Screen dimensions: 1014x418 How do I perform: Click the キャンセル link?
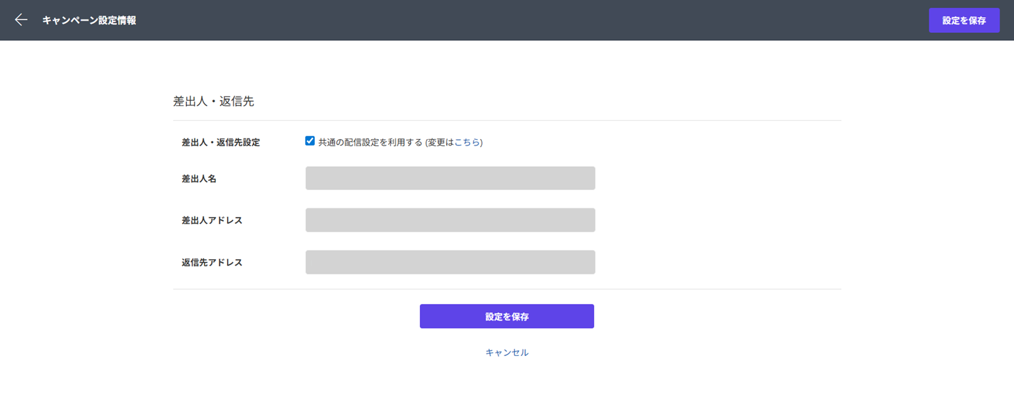point(506,353)
